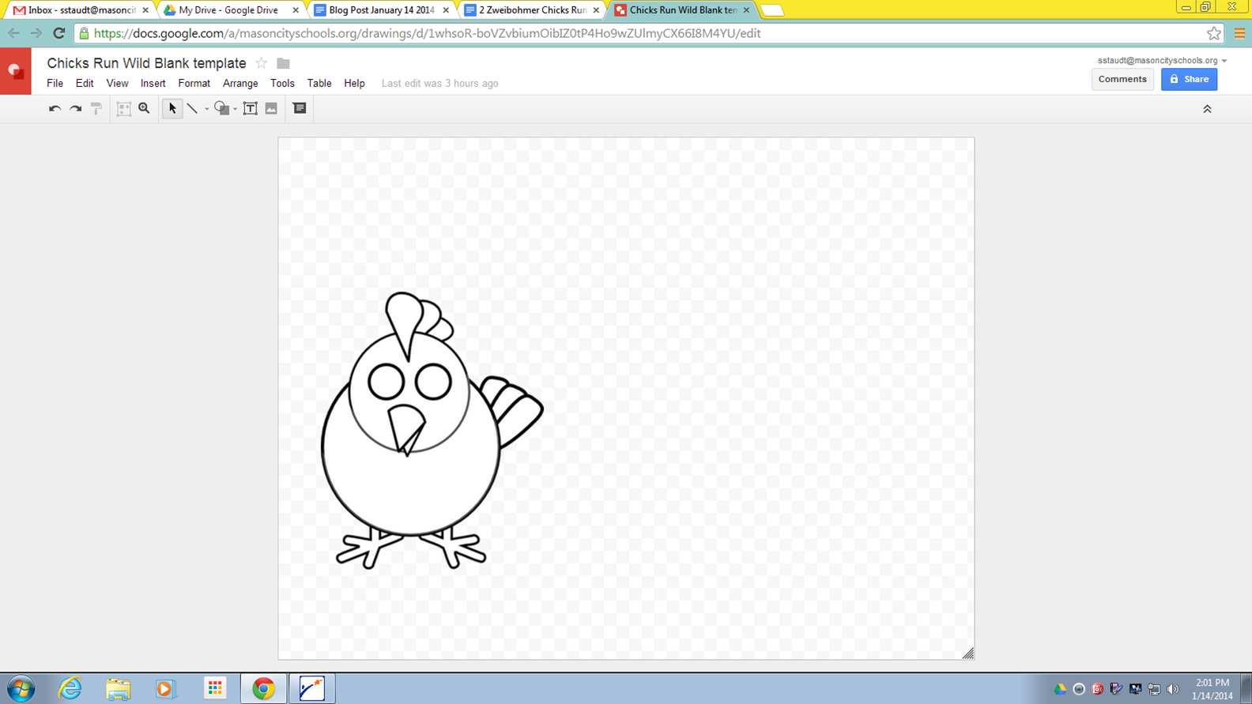Click the Undo arrow in the toolbar
The height and width of the screenshot is (704, 1252).
(x=55, y=108)
